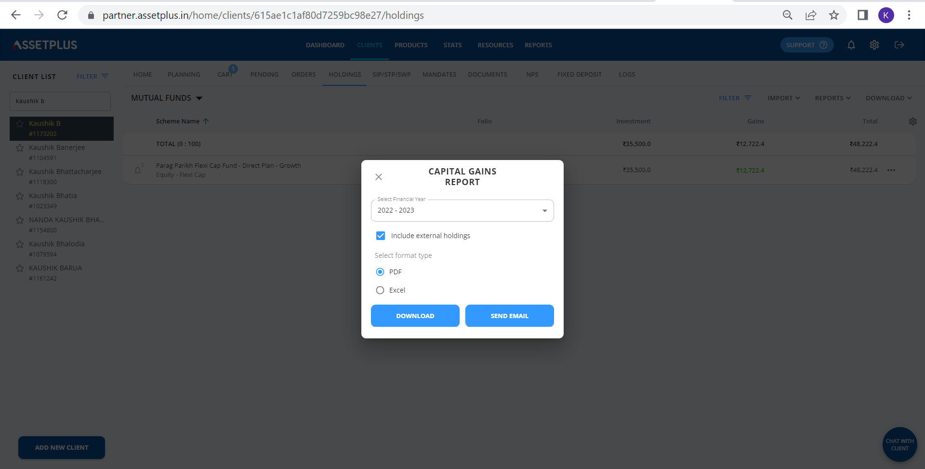Star the Kaushik Banerjee client
The width and height of the screenshot is (925, 469).
(x=20, y=148)
